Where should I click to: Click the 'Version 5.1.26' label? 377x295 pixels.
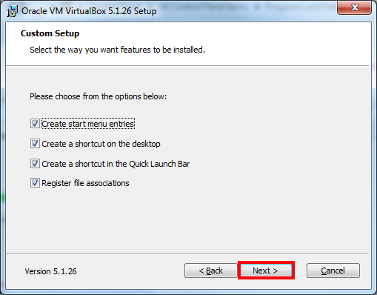pos(50,271)
